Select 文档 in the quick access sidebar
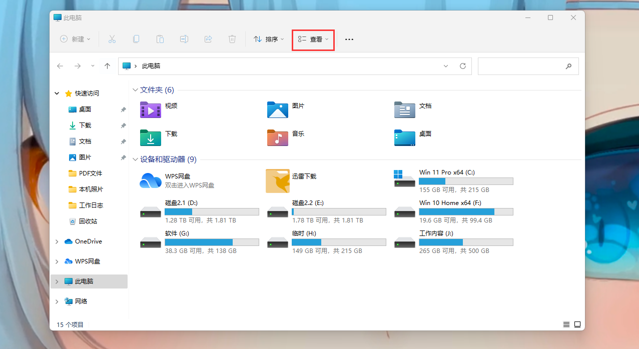 (x=85, y=141)
